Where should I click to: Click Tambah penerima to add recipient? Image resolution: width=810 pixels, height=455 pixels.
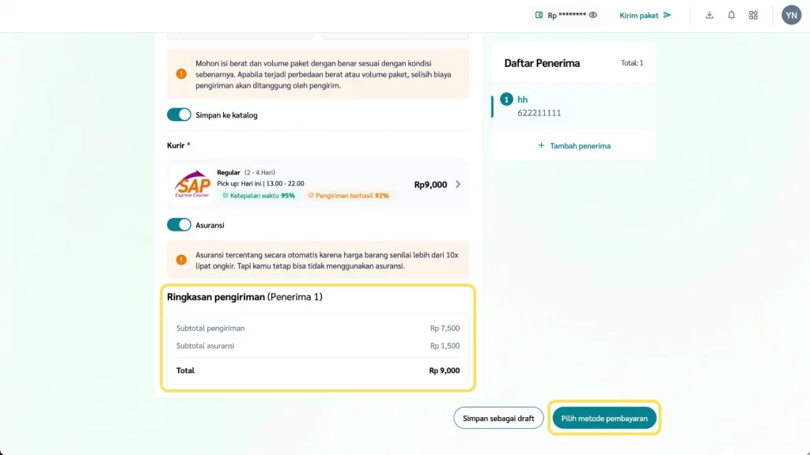pyautogui.click(x=574, y=146)
